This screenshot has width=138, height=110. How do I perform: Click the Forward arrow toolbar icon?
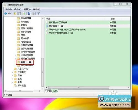(10, 14)
